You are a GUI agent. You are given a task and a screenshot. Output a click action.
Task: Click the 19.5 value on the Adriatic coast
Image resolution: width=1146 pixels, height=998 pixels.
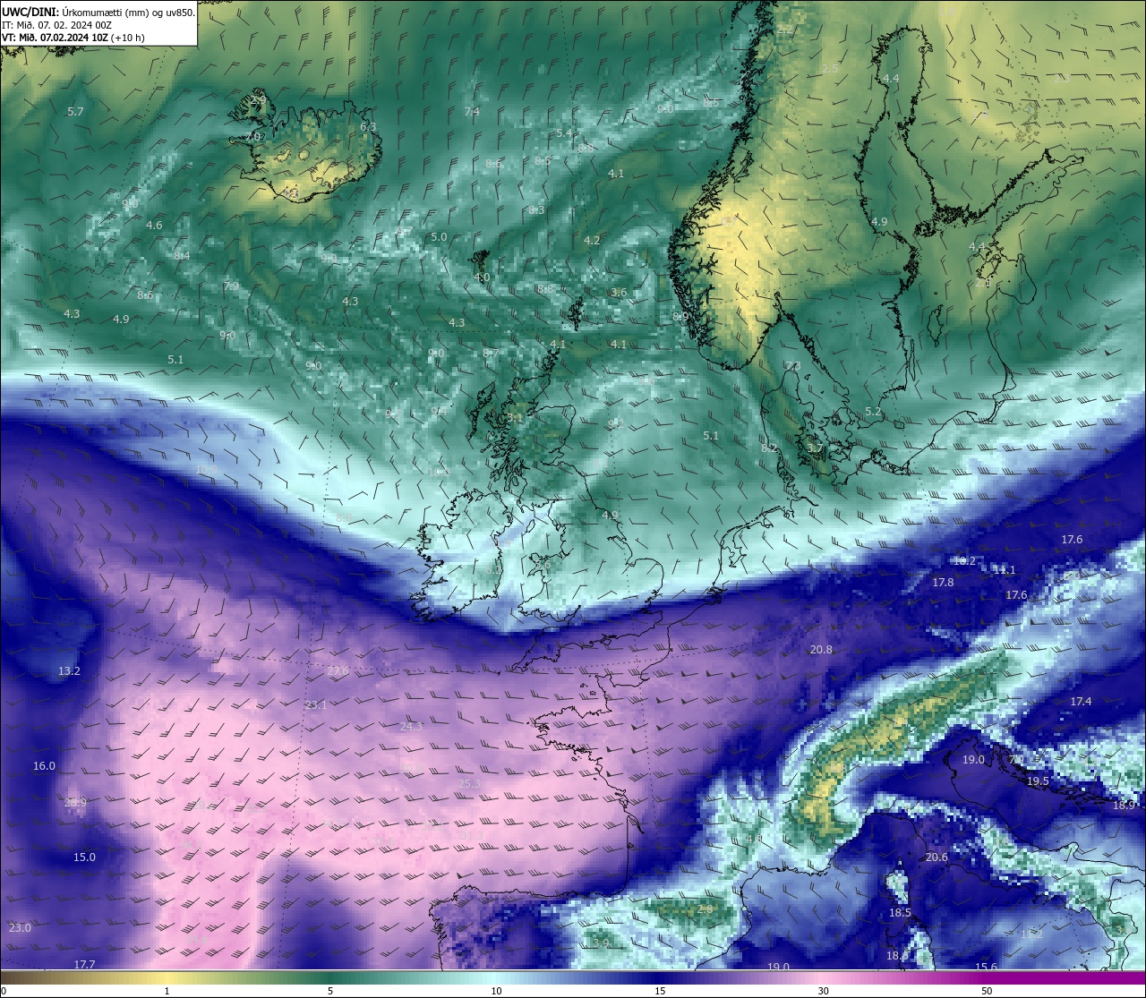[x=1038, y=781]
